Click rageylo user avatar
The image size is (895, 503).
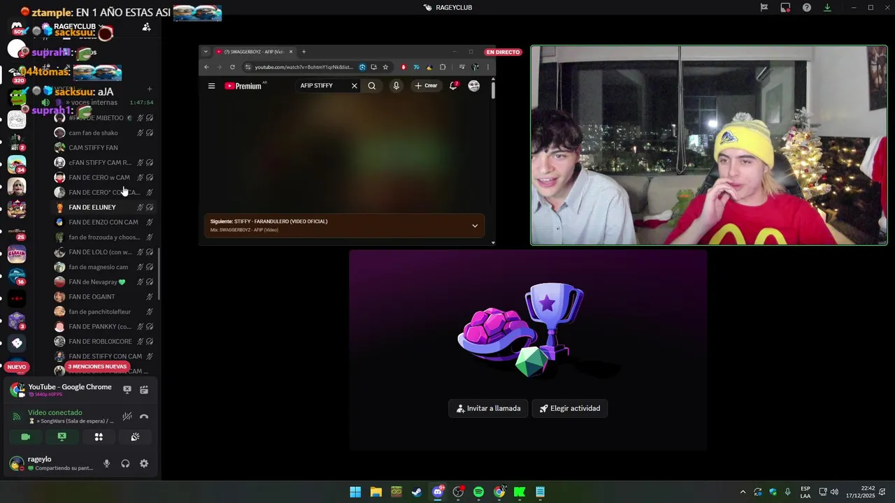pos(16,463)
